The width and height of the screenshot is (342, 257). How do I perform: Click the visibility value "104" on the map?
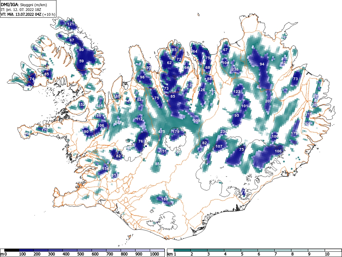pos(225,63)
